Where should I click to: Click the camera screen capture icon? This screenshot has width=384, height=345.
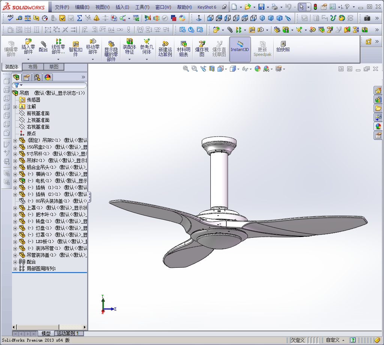click(x=367, y=18)
